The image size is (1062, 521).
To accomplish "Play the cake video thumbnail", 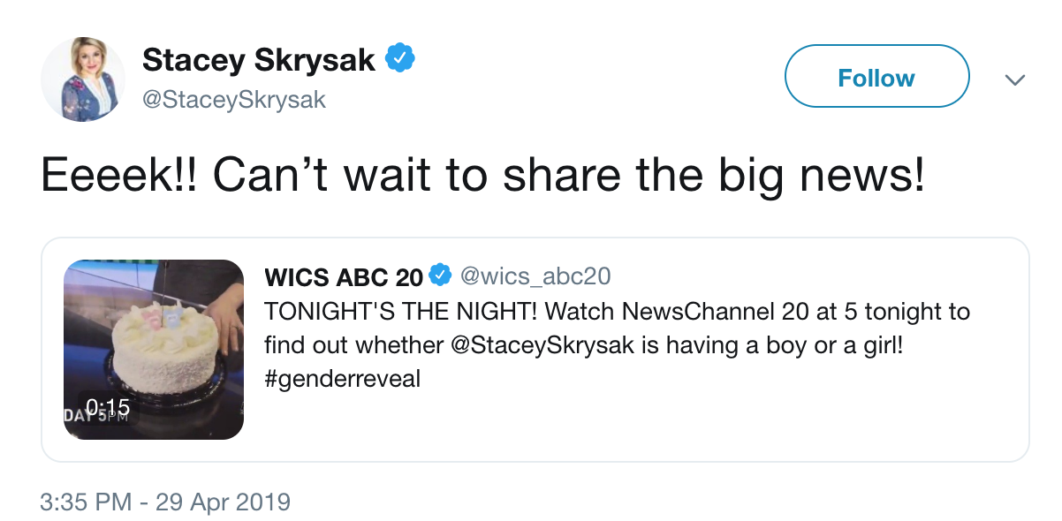I will [154, 350].
